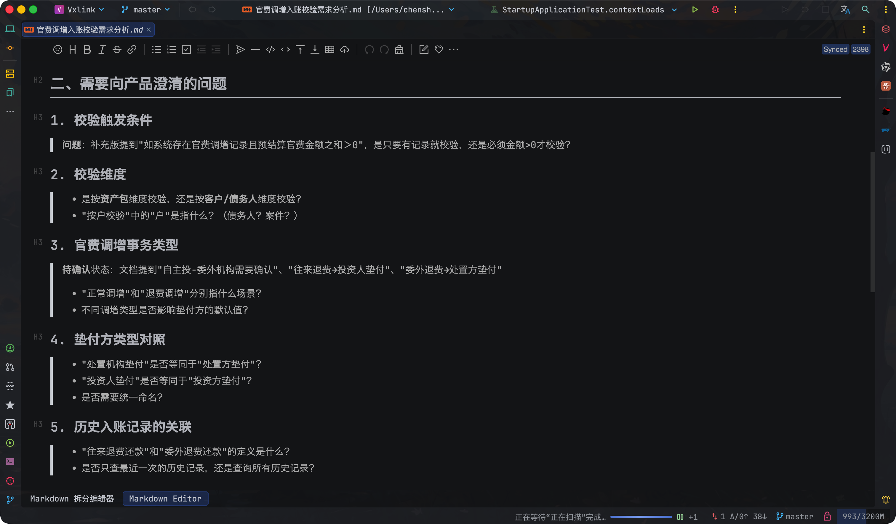Insert a hyperlink using the link icon
Image resolution: width=896 pixels, height=524 pixels.
coord(132,49)
